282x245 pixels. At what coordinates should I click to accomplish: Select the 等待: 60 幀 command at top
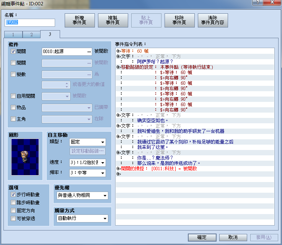coord(195,51)
